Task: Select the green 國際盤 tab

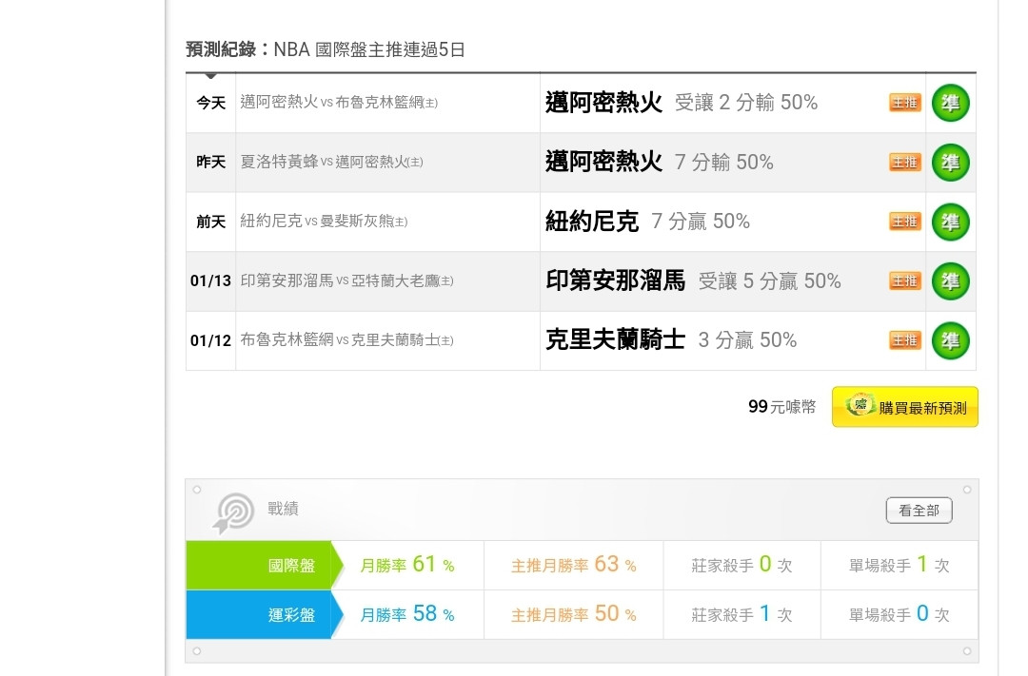Action: click(265, 566)
